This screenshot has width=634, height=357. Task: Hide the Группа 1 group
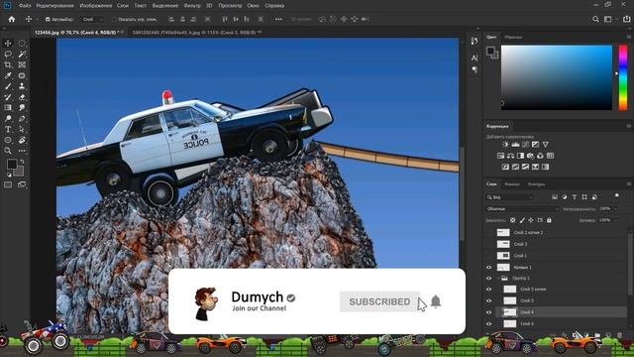tap(488, 279)
